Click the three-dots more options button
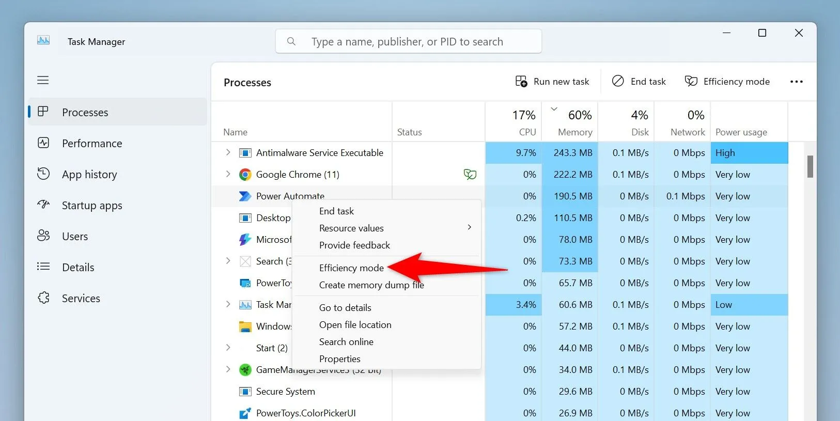840x421 pixels. (796, 82)
